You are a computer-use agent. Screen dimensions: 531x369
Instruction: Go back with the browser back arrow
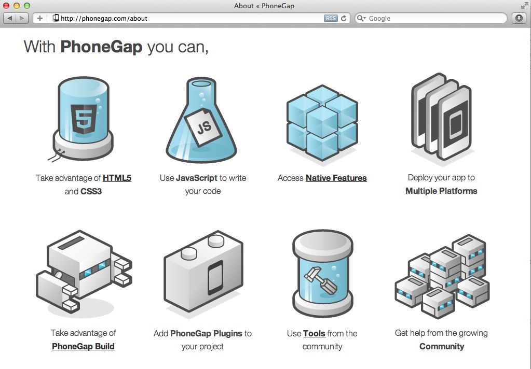click(10, 18)
